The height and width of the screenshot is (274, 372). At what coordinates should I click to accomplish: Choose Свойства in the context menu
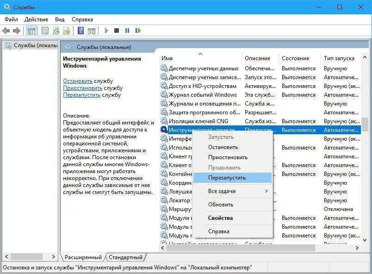point(232,218)
